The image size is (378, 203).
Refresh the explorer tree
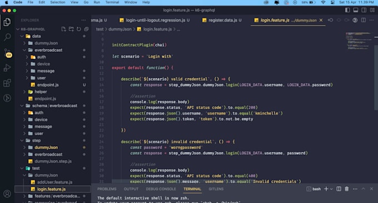click(x=79, y=29)
